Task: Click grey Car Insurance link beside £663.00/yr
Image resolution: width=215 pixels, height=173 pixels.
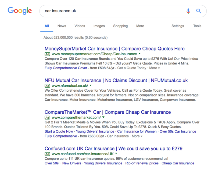Action: coord(118,136)
